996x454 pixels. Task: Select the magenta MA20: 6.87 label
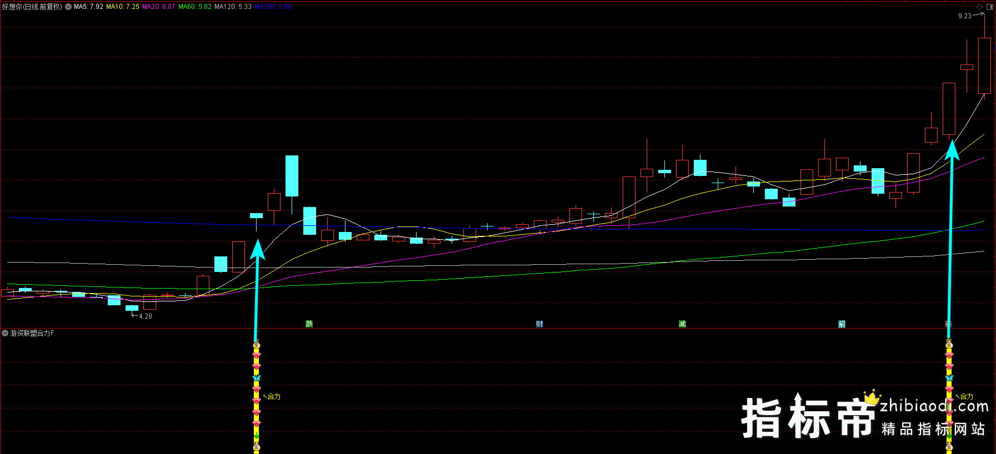pos(159,7)
